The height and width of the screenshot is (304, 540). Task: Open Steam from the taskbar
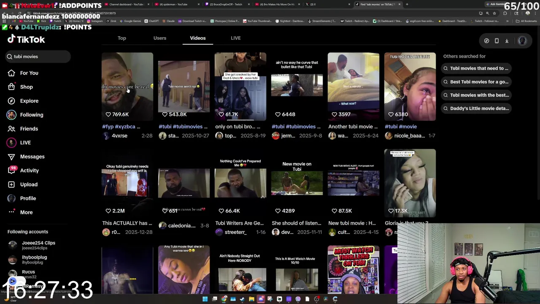242,299
